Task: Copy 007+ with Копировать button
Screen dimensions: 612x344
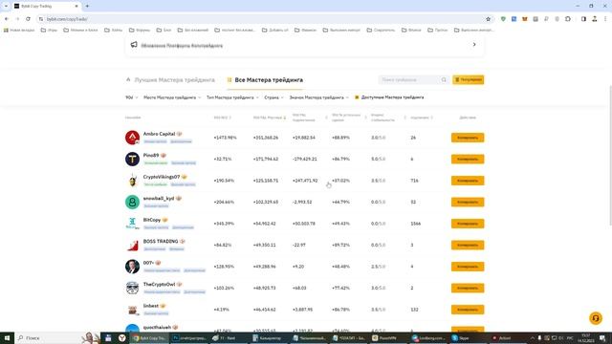Action: (468, 267)
